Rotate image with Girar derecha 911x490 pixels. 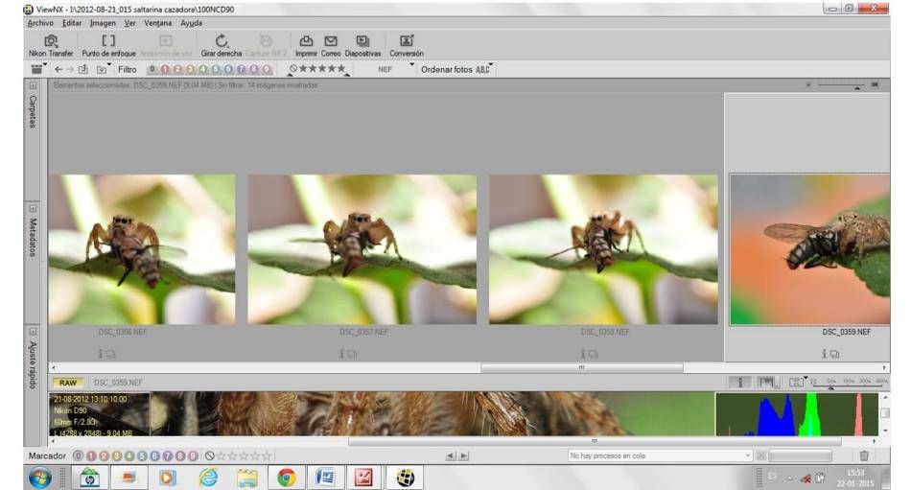coord(221,45)
